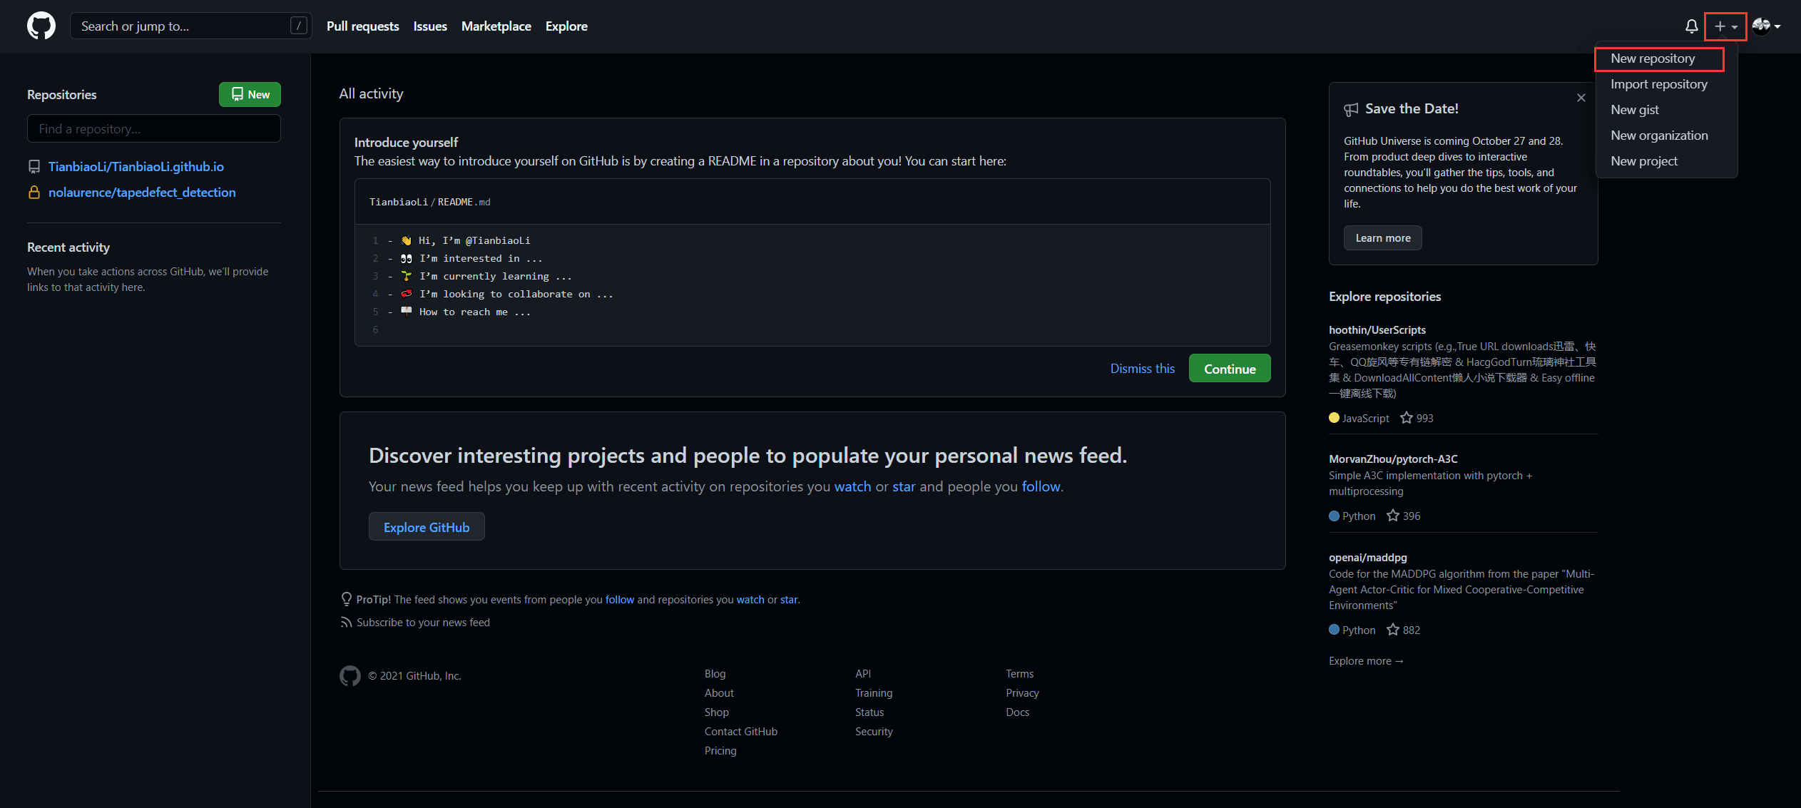
Task: Click the Learn more button
Action: (x=1382, y=238)
